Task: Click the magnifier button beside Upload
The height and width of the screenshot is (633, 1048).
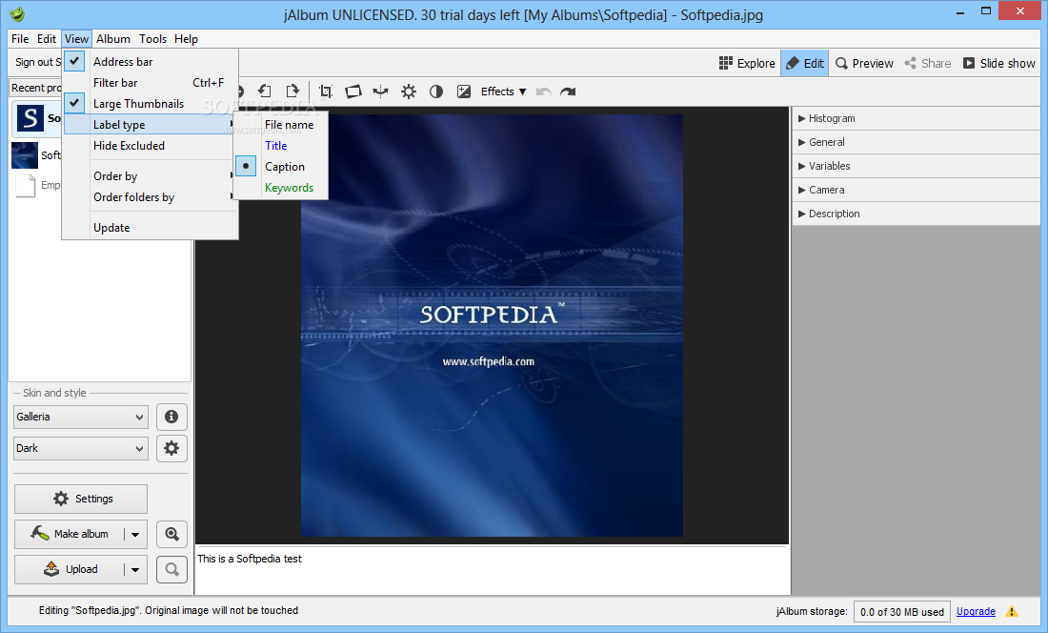Action: [171, 569]
